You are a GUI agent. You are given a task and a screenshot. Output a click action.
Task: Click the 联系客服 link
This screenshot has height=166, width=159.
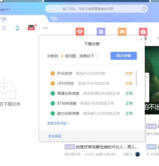tap(55, 136)
